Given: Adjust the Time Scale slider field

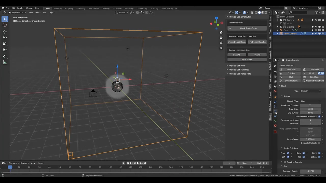Looking at the screenshot, I should pyautogui.click(x=310, y=109).
